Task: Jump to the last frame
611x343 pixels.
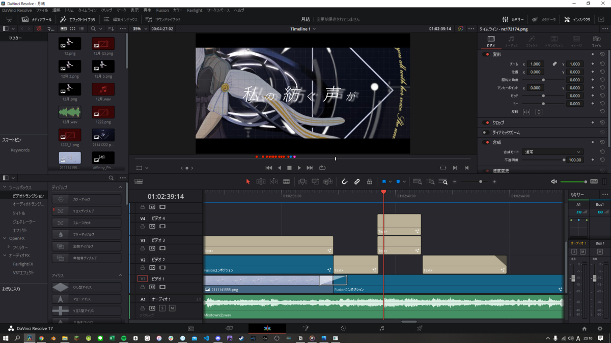Action: 310,168
